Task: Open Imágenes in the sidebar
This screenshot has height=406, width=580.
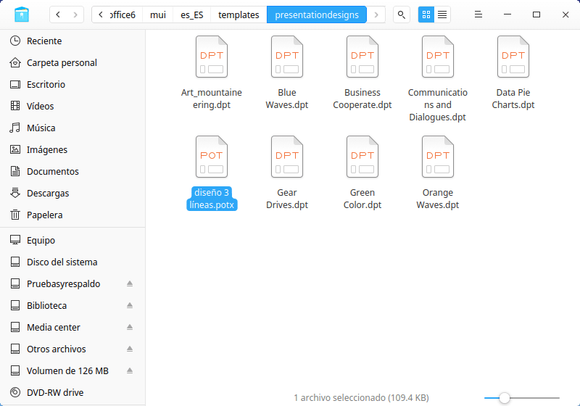Action: pyautogui.click(x=72, y=150)
